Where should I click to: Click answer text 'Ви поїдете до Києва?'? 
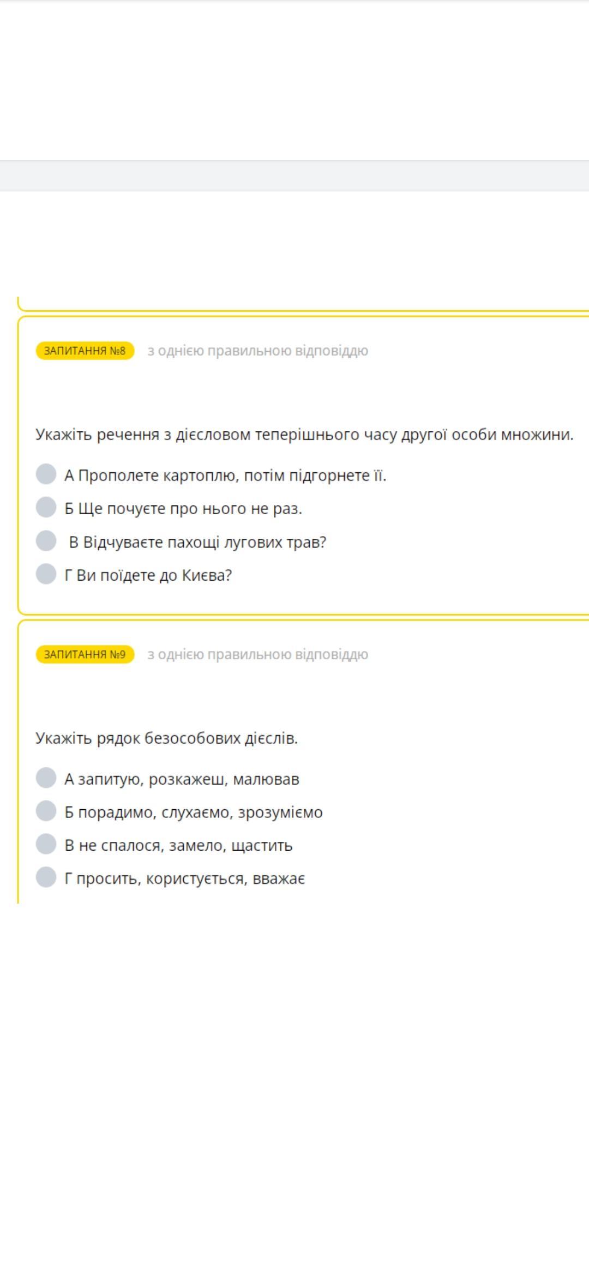coord(154,575)
